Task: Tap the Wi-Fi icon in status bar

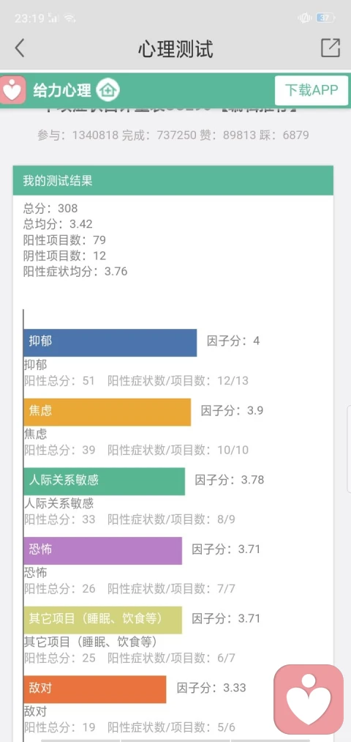Action: [x=70, y=18]
